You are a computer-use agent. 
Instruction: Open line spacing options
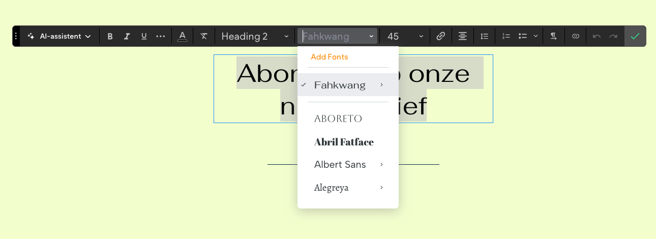point(484,36)
